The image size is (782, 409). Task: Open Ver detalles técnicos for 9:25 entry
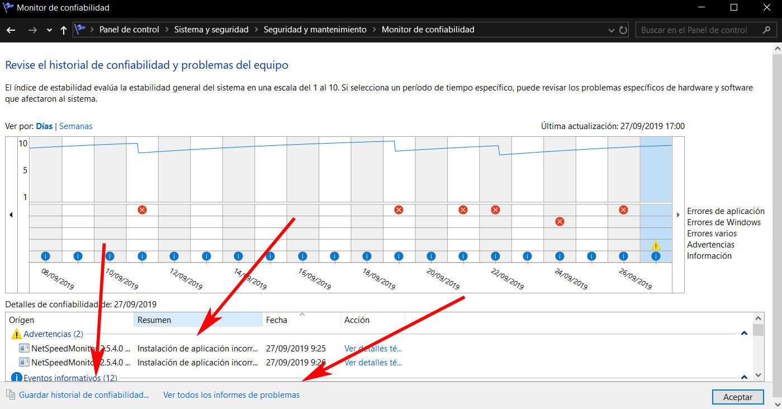tap(373, 348)
